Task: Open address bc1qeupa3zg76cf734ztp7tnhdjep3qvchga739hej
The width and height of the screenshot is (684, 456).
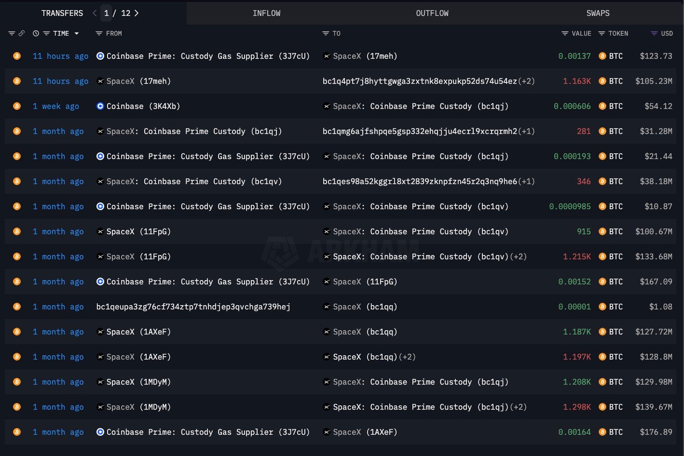Action: tap(193, 307)
